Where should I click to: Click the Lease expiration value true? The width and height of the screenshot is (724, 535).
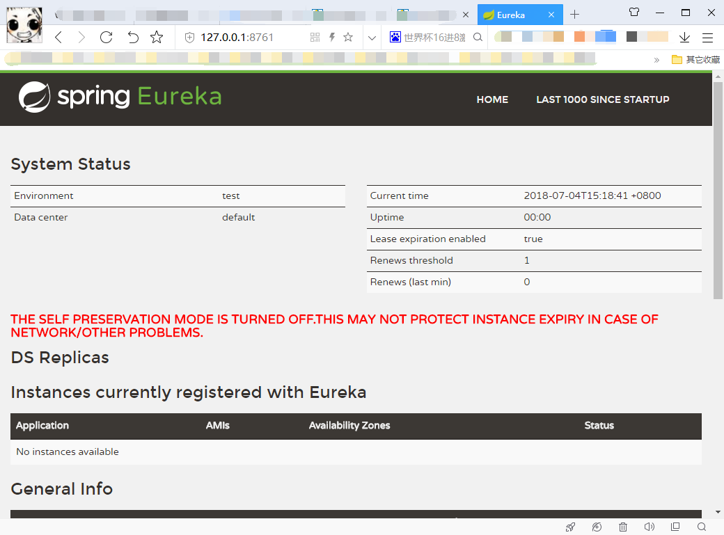click(533, 239)
